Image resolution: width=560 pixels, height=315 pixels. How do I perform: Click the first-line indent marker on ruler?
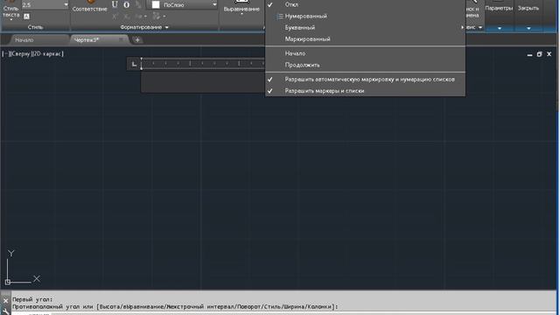pyautogui.click(x=142, y=59)
